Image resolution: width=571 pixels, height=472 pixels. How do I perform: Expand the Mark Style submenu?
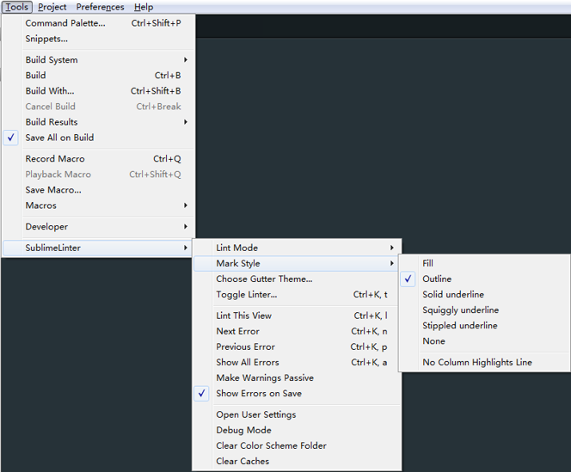tap(296, 263)
